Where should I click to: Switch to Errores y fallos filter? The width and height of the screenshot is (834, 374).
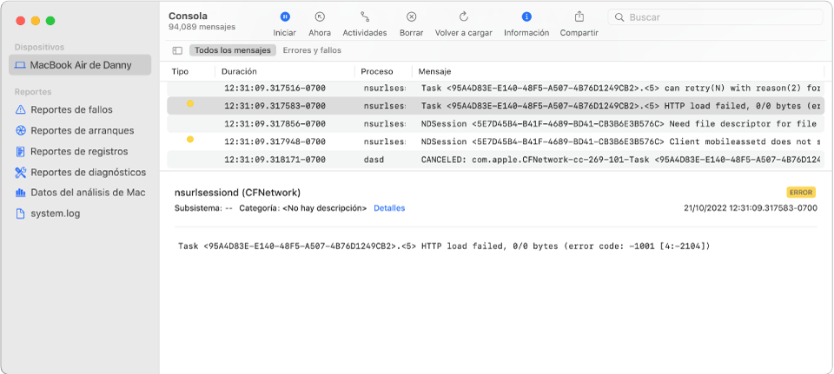[x=312, y=50]
